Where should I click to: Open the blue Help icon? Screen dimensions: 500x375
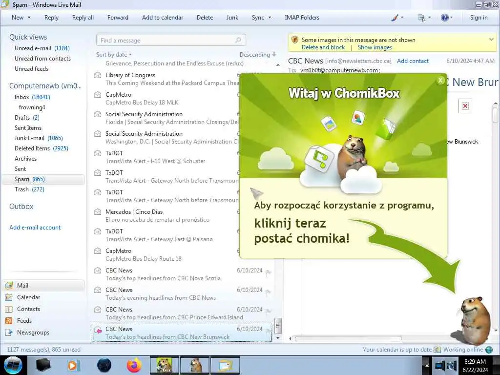(444, 18)
